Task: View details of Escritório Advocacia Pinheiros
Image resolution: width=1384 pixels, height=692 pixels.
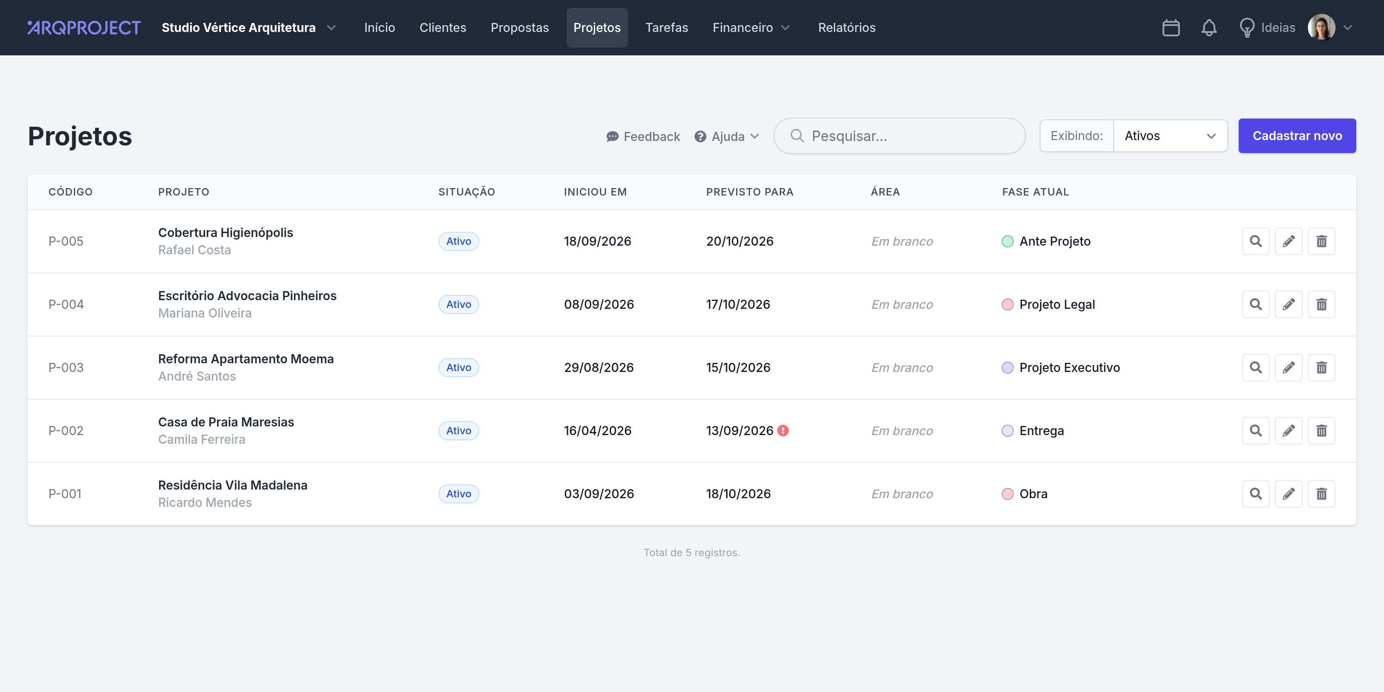Action: 1256,304
